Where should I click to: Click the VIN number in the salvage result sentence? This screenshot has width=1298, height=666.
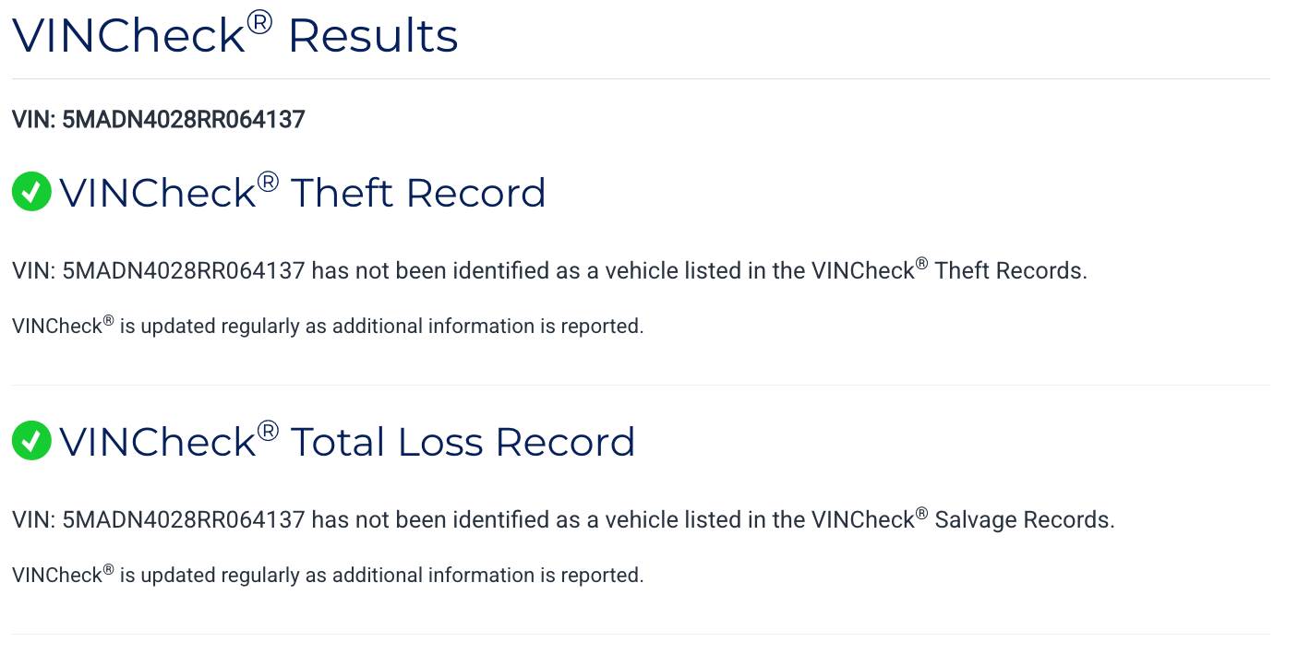183,520
